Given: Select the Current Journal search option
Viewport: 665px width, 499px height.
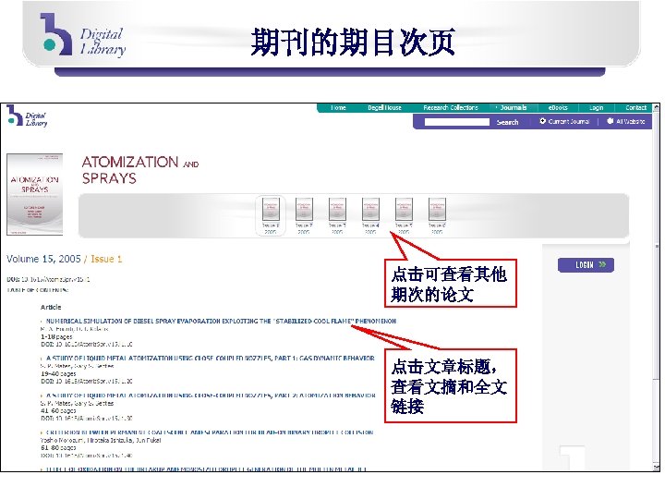Looking at the screenshot, I should tap(542, 121).
